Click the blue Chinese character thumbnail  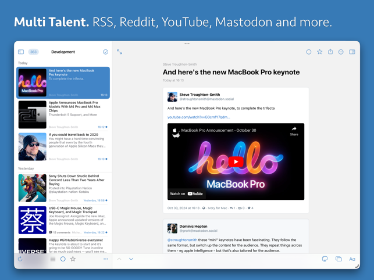tap(33, 220)
